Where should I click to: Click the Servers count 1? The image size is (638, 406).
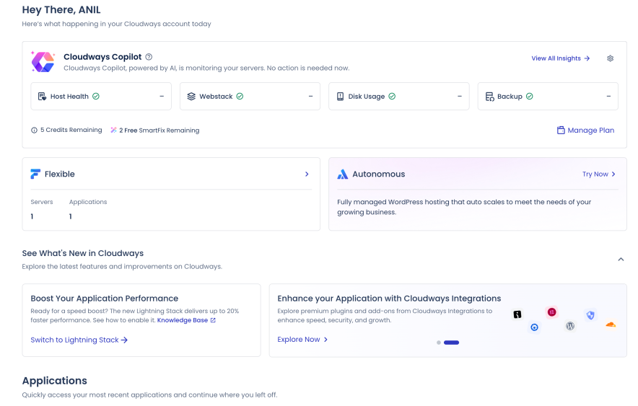pos(32,216)
